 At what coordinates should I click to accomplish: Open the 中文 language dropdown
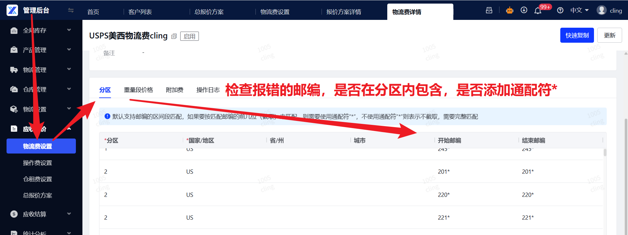click(579, 10)
